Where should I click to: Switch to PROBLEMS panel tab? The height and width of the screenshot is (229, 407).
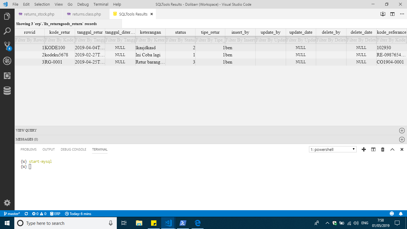pos(29,149)
